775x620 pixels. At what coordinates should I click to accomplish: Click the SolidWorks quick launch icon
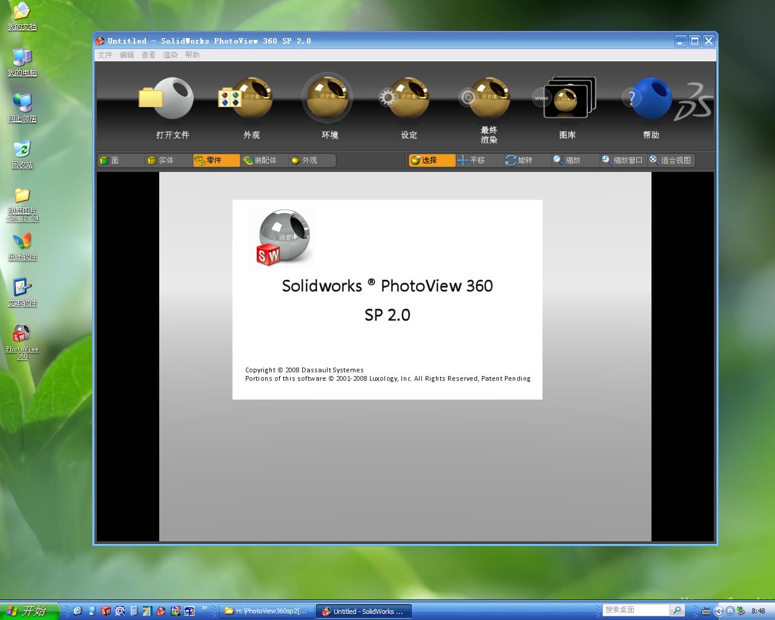[x=106, y=612]
